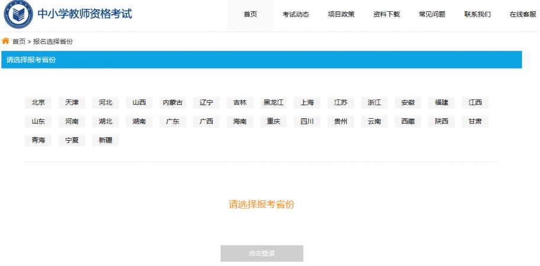Pick 广东 province
This screenshot has height=266, width=540.
172,121
